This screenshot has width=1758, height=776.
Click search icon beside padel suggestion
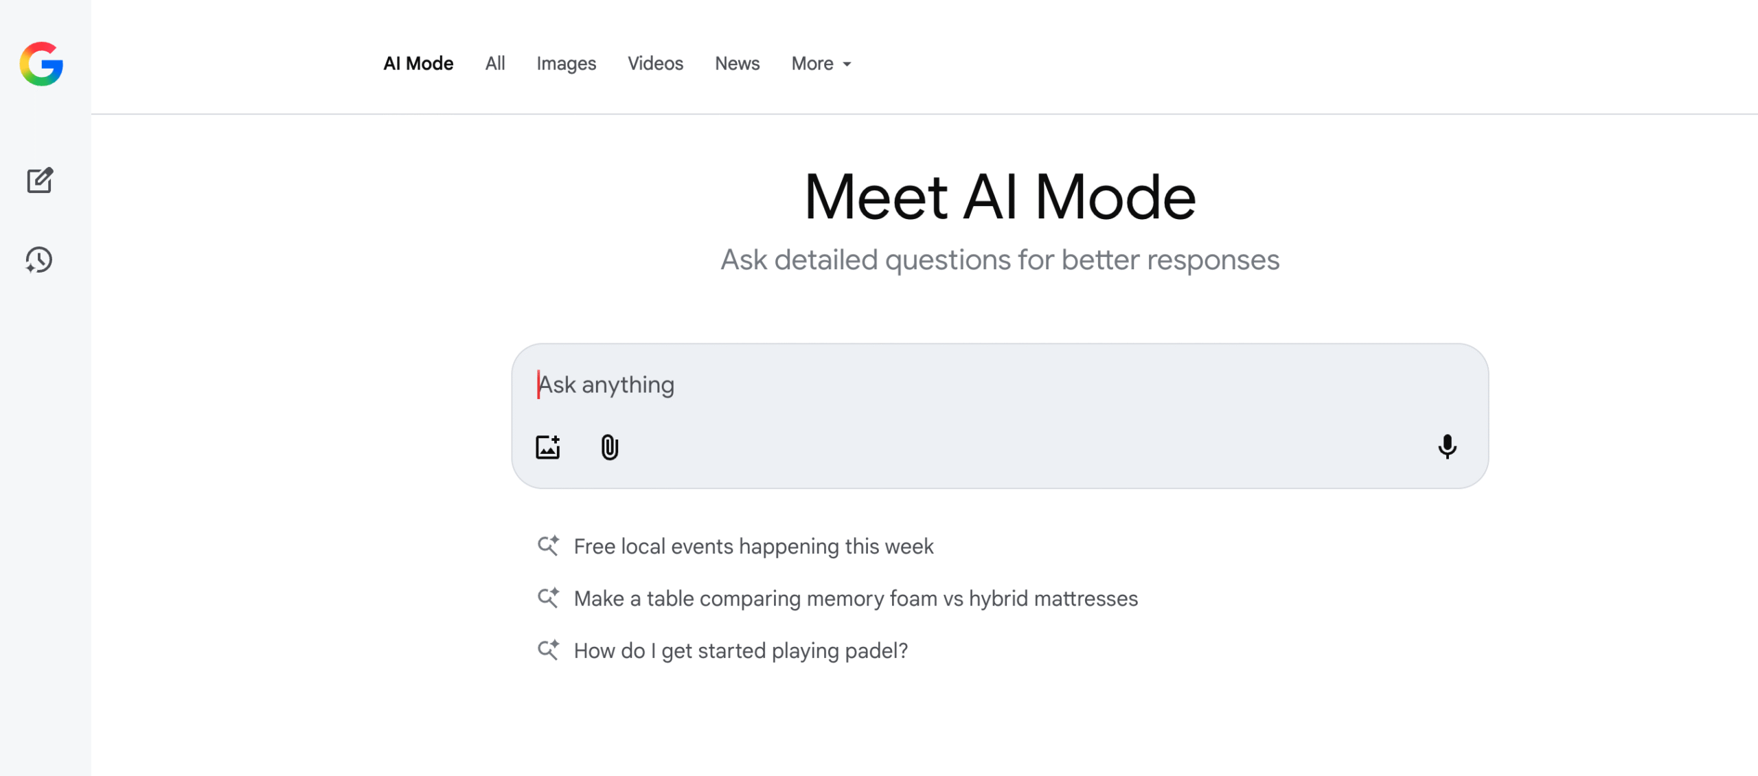(x=548, y=650)
